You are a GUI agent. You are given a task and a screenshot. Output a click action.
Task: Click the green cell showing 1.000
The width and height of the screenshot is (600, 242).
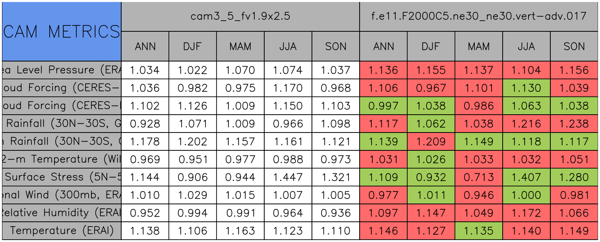pos(526,195)
